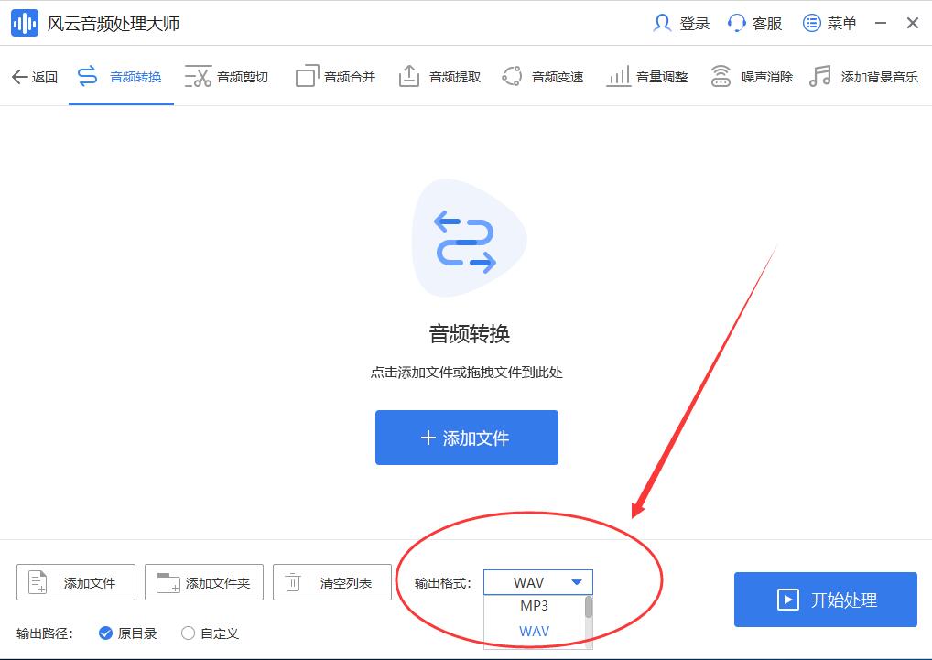Screen dimensions: 932x660
Task: Select the 音频提取 extract icon
Action: [x=409, y=77]
